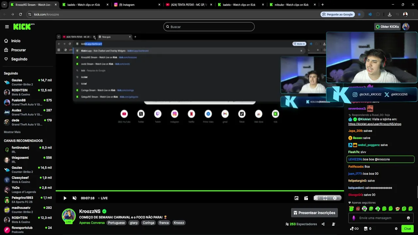Image resolution: width=418 pixels, height=235 pixels.
Task: Open chat settings gear
Action: [396, 229]
